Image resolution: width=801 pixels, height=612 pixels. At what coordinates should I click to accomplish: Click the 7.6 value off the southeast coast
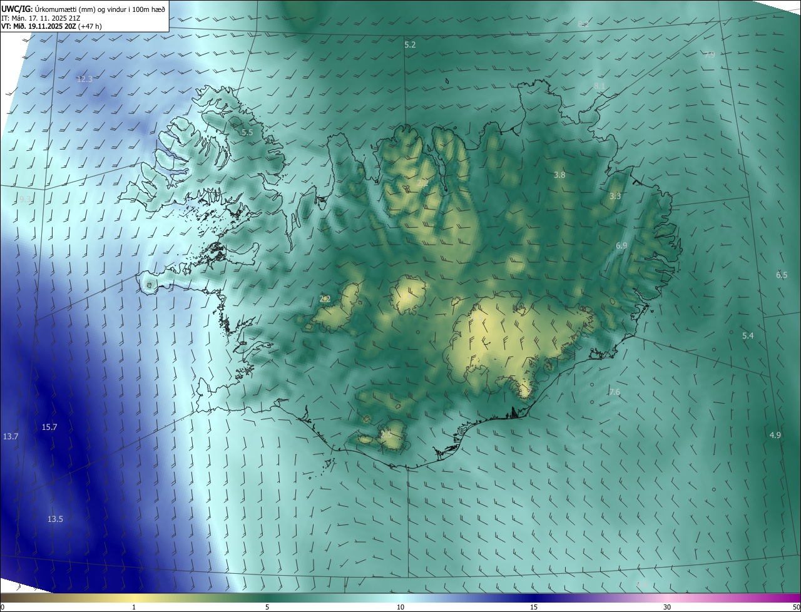coord(615,392)
